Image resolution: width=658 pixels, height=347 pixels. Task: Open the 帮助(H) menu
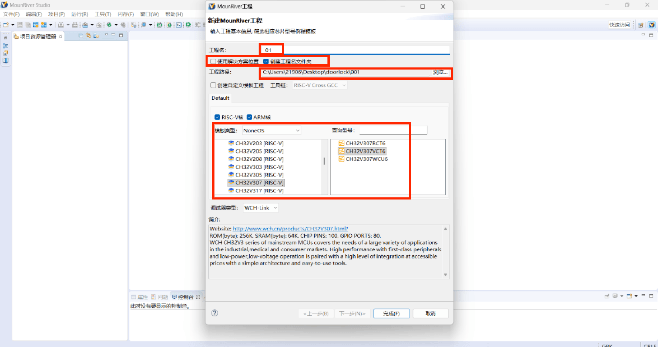[174, 14]
